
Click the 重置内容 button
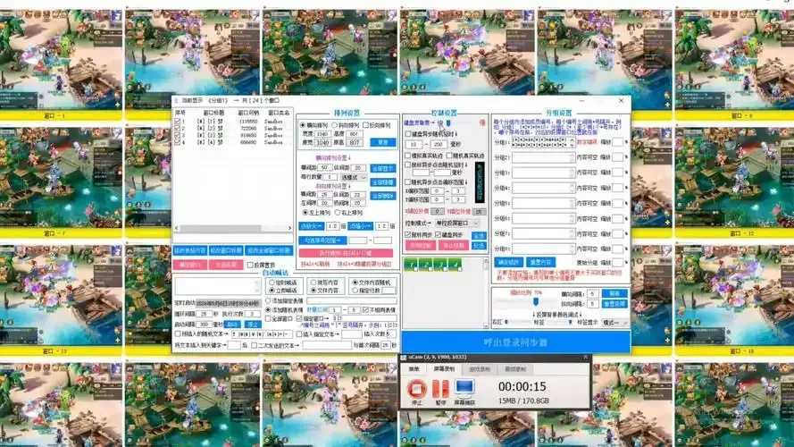[541, 262]
